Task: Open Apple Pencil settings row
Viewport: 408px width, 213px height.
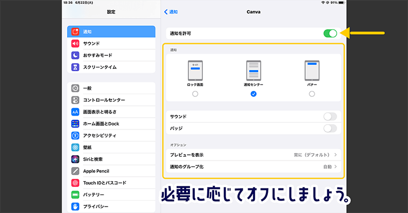Action: pyautogui.click(x=111, y=171)
